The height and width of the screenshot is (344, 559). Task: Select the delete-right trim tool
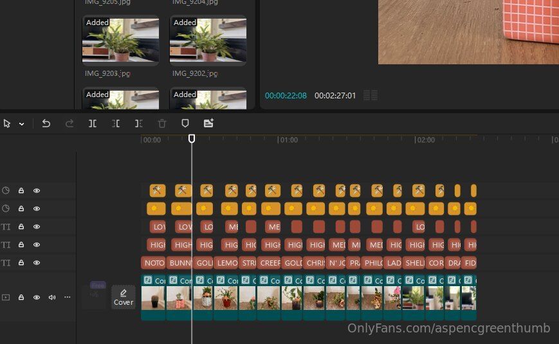(139, 123)
